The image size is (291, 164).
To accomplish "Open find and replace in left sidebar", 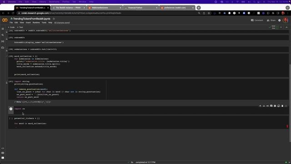I will pyautogui.click(x=3, y=35).
